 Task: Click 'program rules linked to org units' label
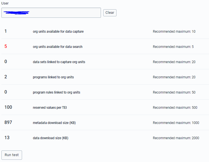pos(57,92)
